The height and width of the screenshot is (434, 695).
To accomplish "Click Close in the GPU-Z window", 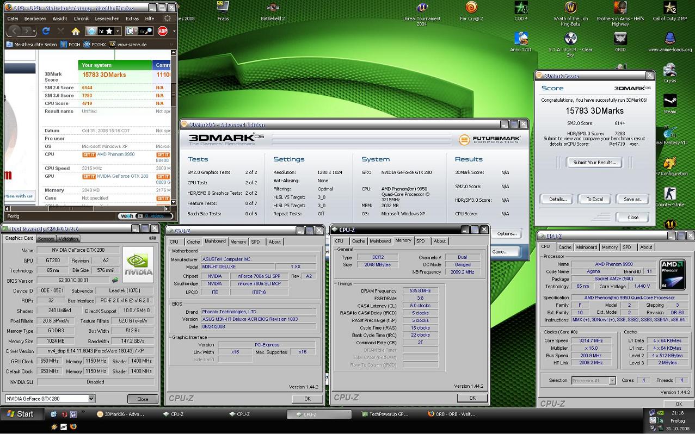I will point(143,399).
